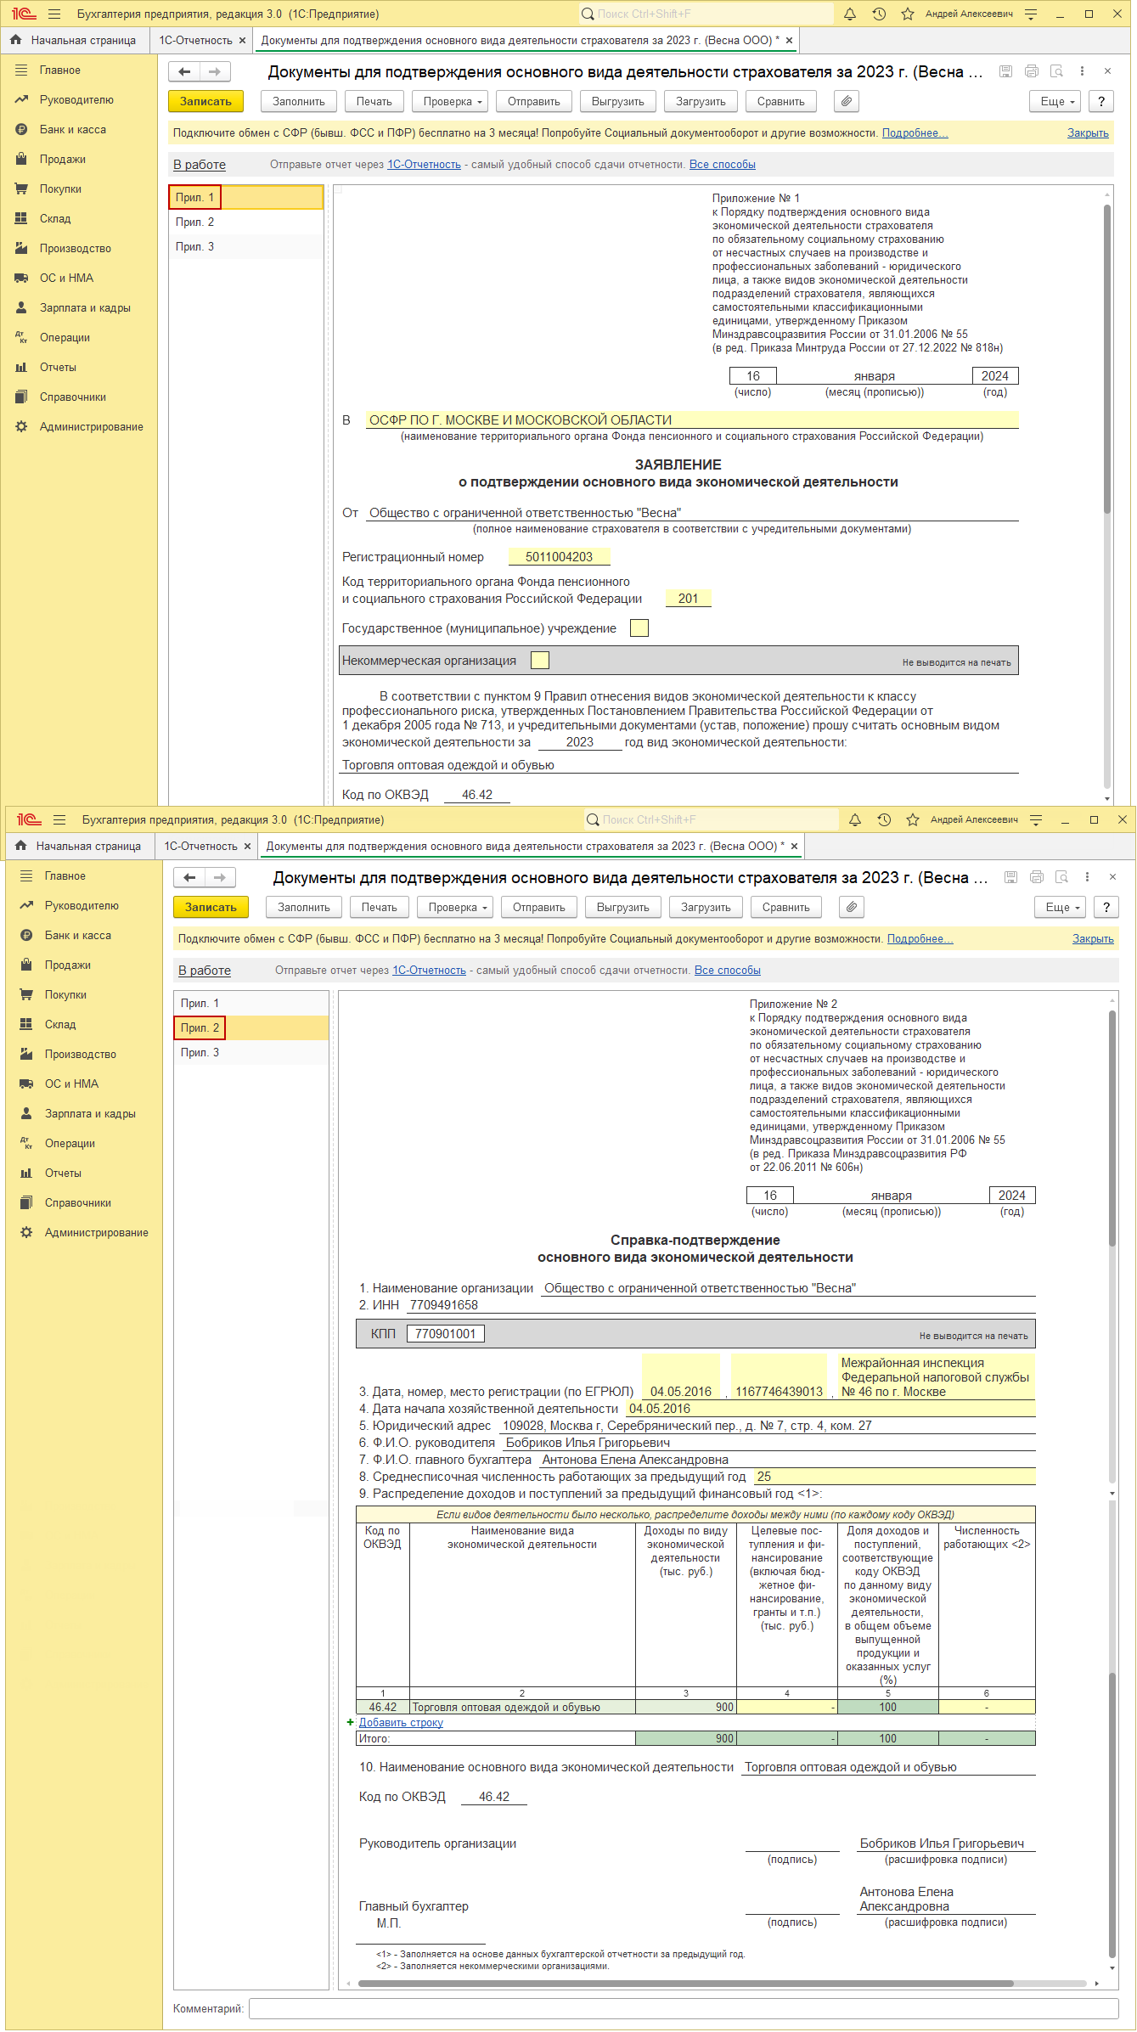Click Заполнить button in top window

tap(299, 101)
